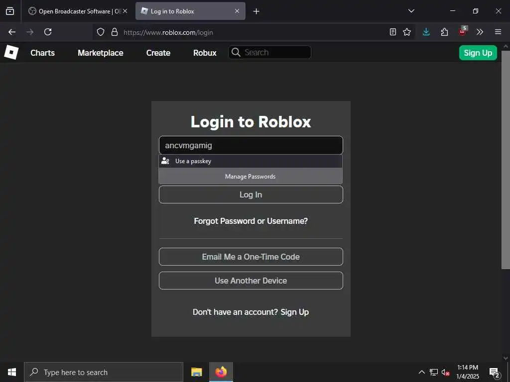Focus the Roblox Search field

pyautogui.click(x=269, y=52)
